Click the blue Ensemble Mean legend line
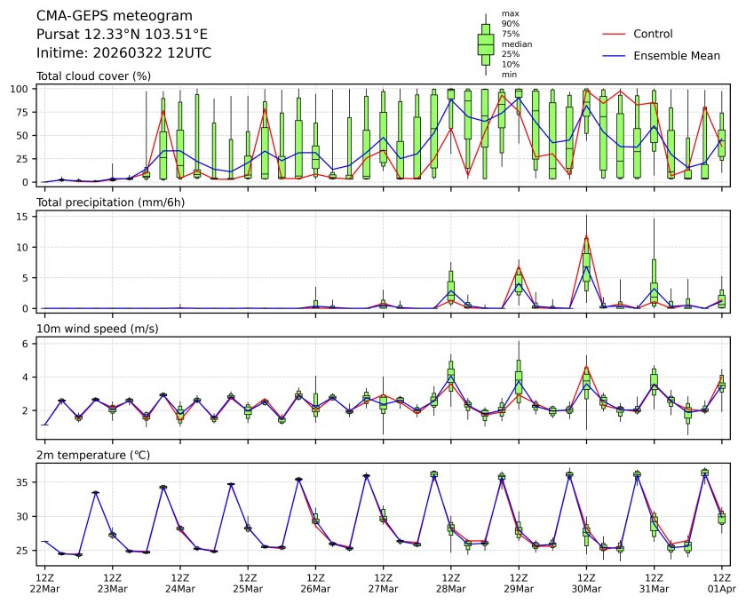Screen dimensions: 746x604 point(615,56)
